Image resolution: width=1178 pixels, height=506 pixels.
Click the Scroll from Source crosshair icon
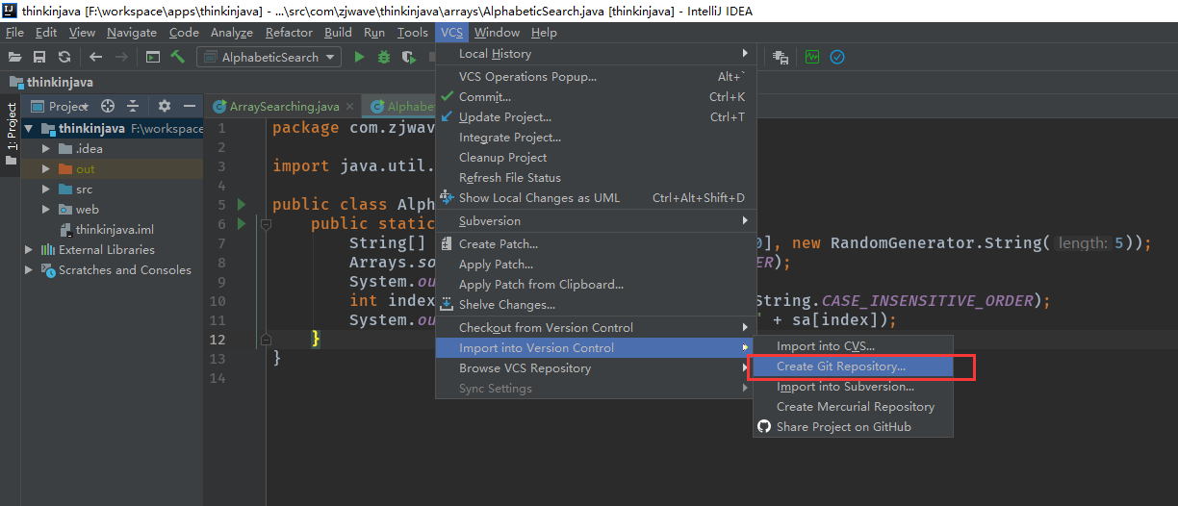[x=108, y=106]
